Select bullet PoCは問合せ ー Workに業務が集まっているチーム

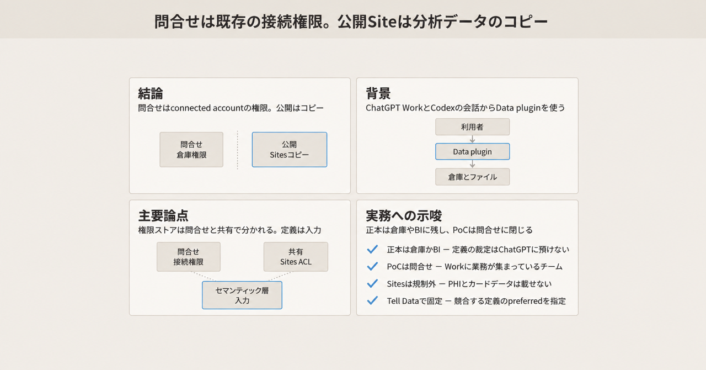tap(474, 267)
